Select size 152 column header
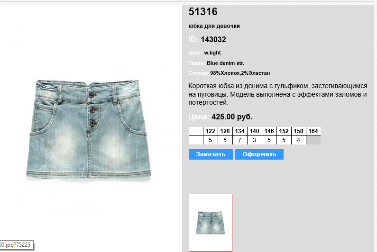377x252 pixels. 284,131
